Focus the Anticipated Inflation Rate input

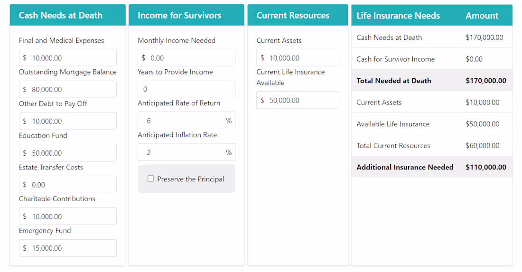(x=186, y=152)
